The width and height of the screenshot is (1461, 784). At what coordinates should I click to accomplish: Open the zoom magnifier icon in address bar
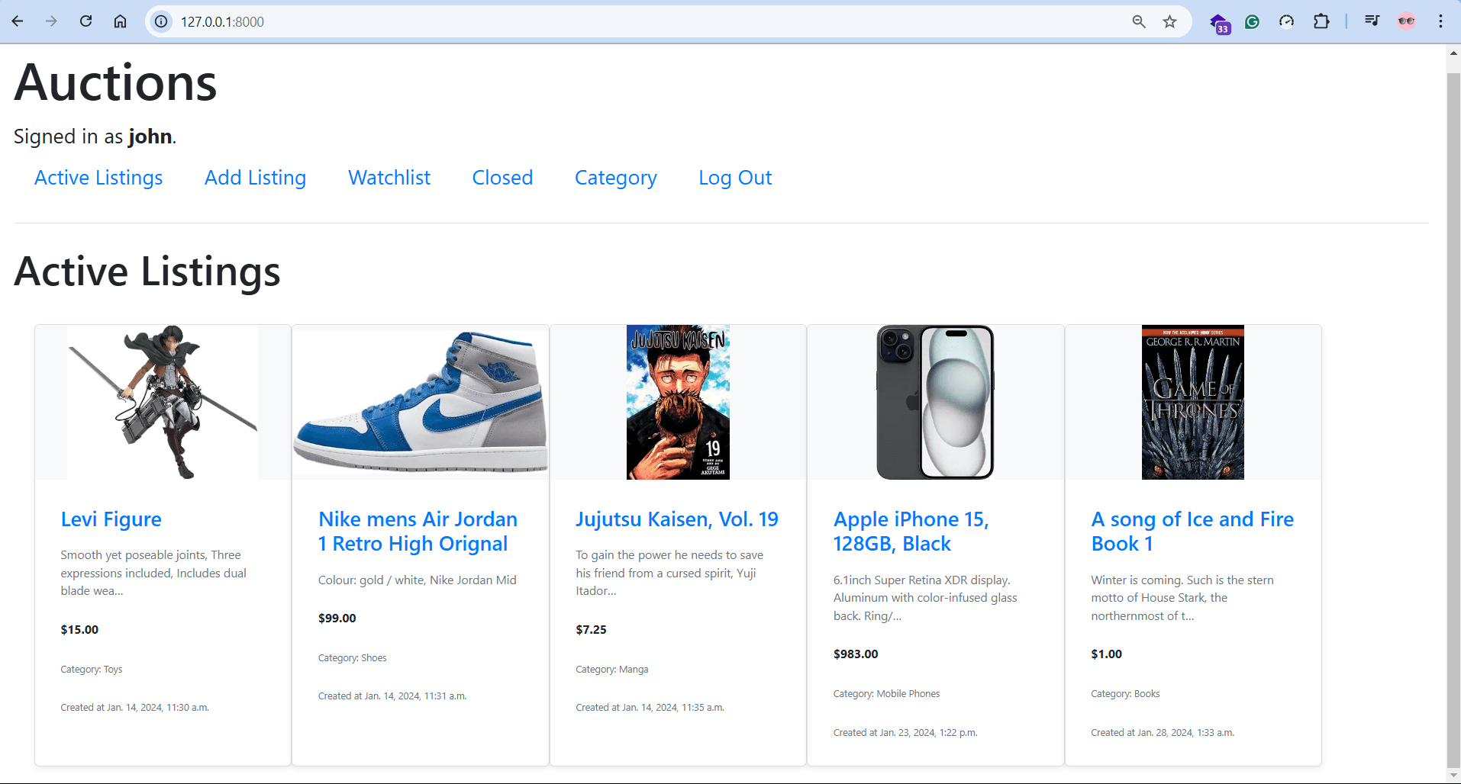point(1138,21)
